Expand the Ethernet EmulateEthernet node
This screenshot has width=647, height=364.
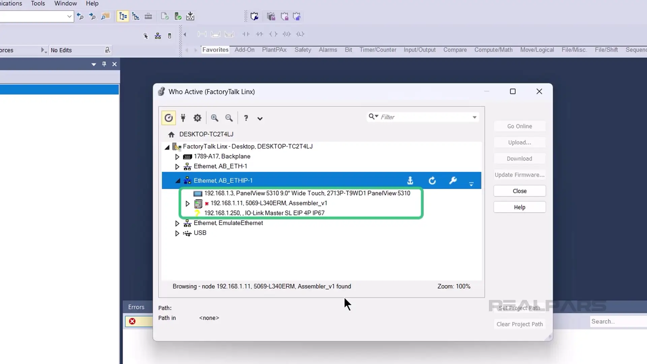177,223
